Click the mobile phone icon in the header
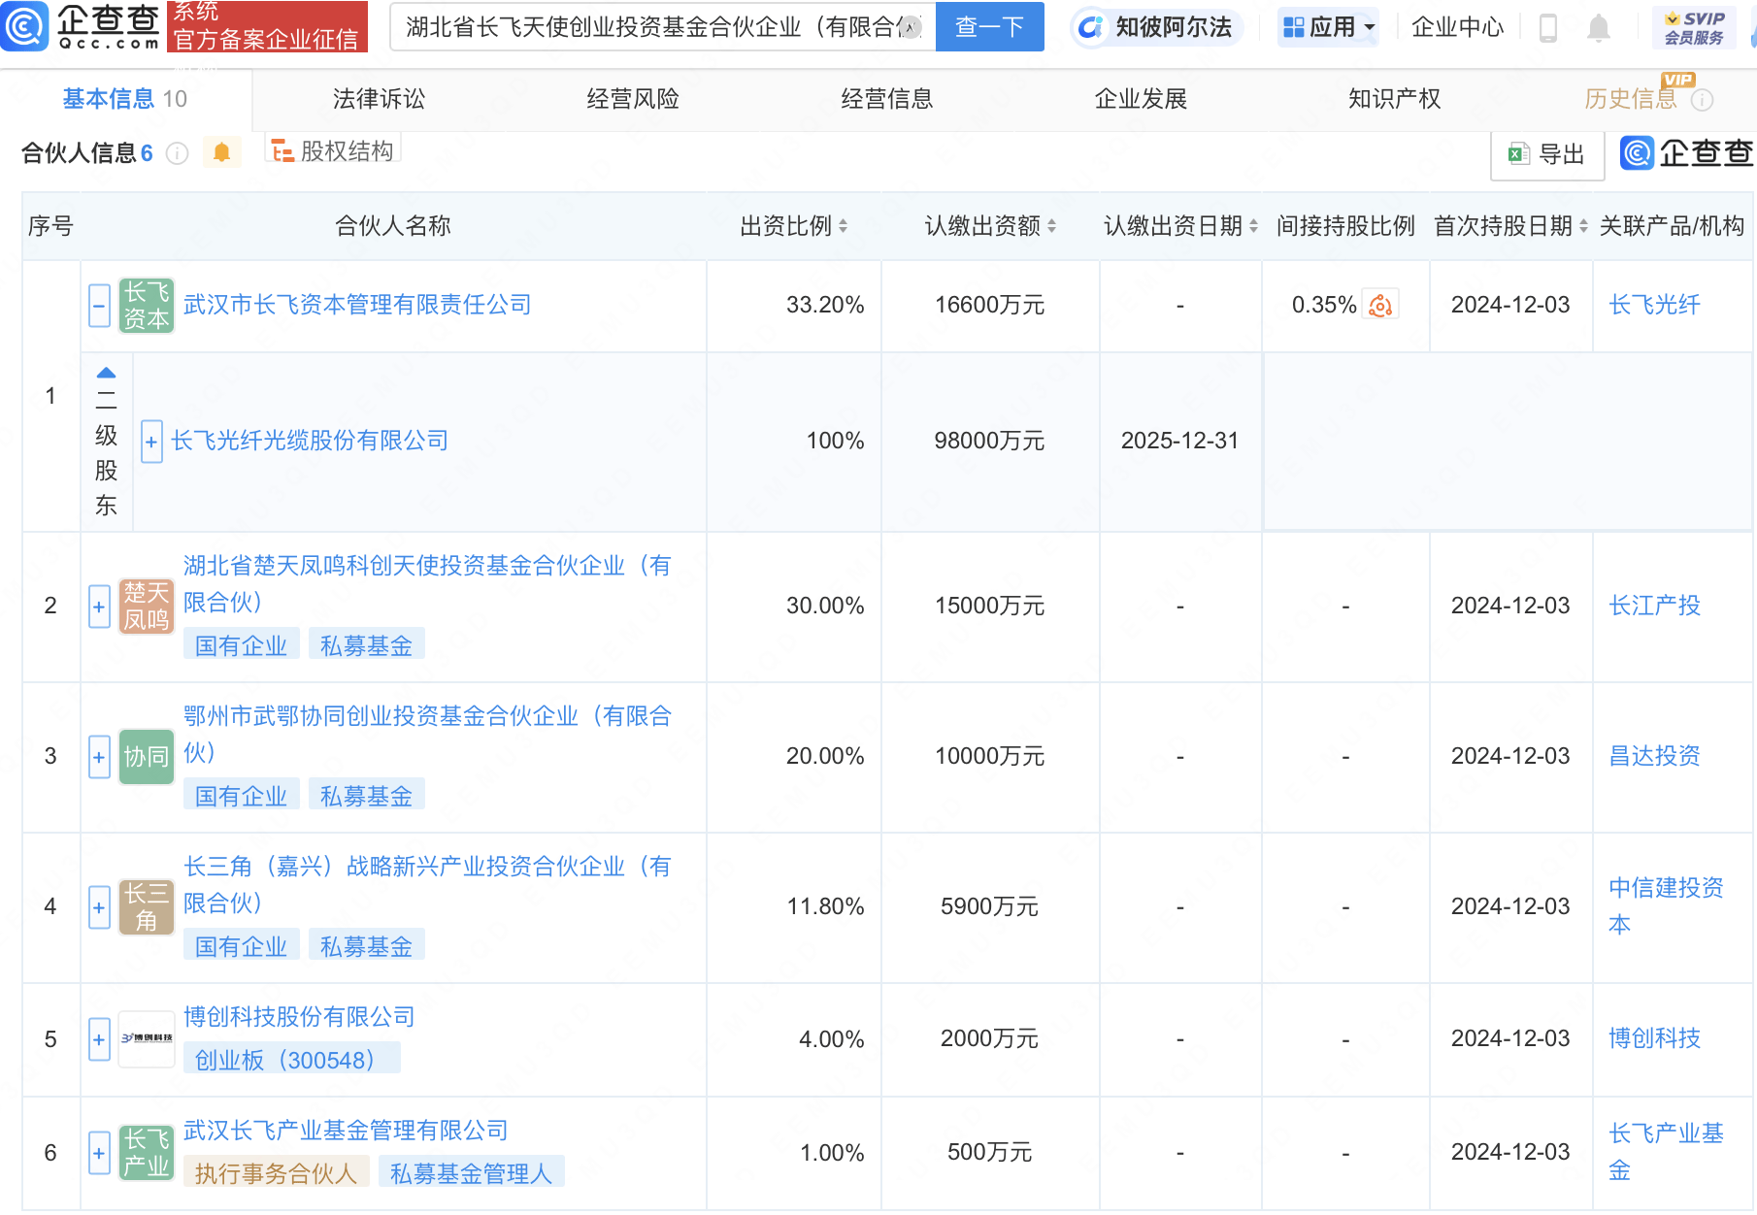Image resolution: width=1757 pixels, height=1215 pixels. tap(1548, 28)
